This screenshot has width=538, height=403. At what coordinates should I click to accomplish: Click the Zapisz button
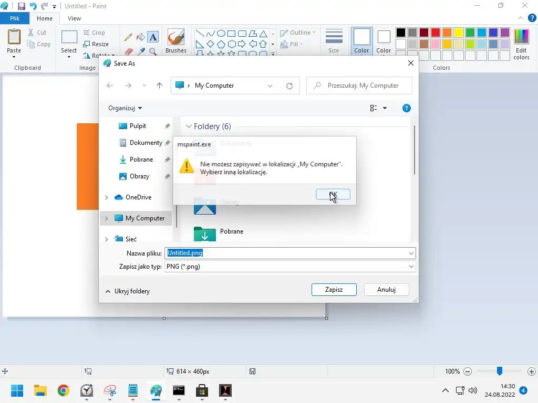click(334, 290)
